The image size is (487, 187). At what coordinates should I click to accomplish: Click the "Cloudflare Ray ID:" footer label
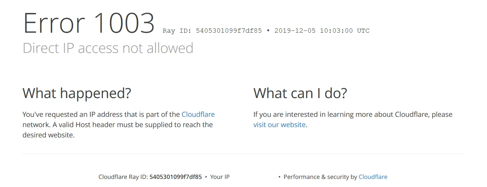pyautogui.click(x=123, y=177)
